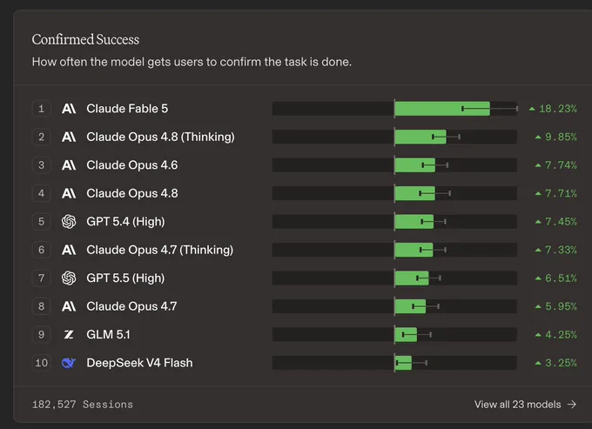Click the green bar for Claude Fable 5
The height and width of the screenshot is (429, 592).
pos(442,109)
